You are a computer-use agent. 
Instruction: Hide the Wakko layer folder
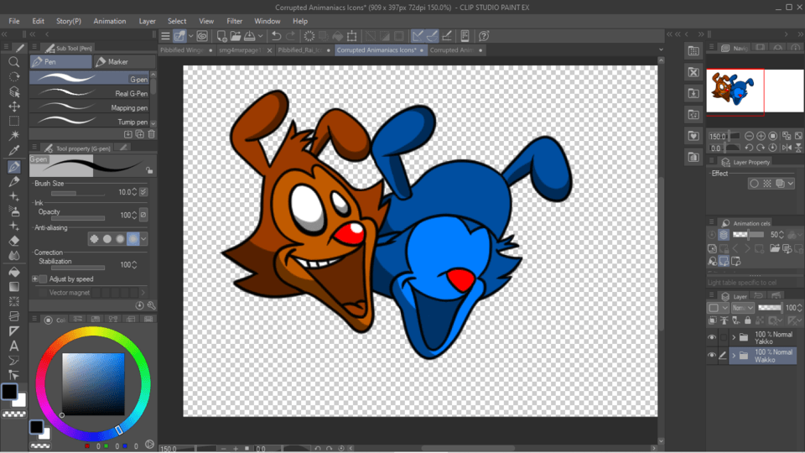point(712,356)
